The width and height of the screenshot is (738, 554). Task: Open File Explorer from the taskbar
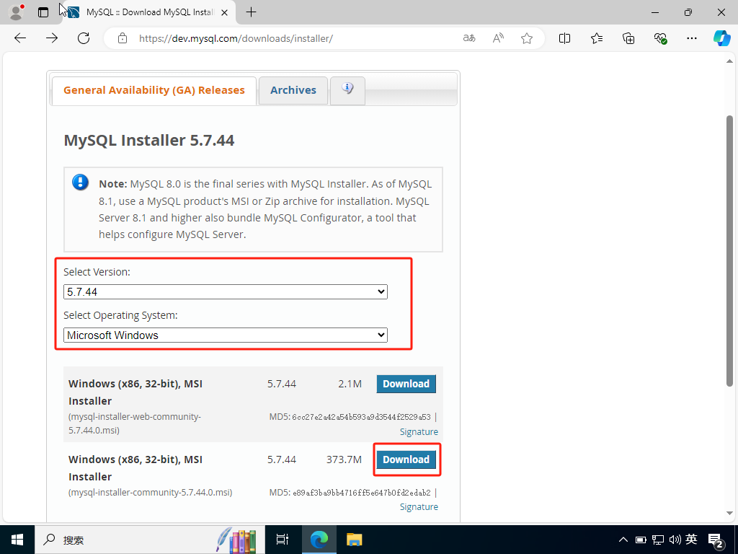(x=354, y=539)
